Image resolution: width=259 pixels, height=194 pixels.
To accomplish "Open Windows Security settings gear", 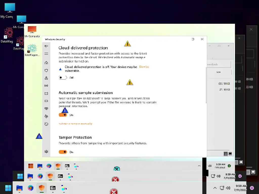I will point(46,152).
